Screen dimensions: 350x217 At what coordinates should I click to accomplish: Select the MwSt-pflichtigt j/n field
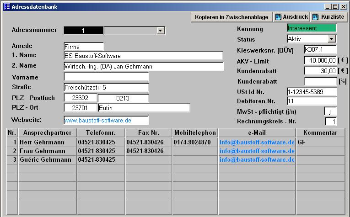point(330,111)
